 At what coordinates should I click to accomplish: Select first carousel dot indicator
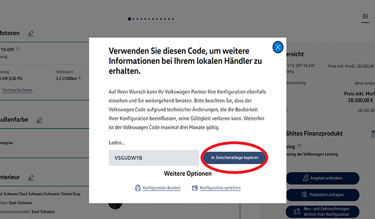[x=130, y=19]
